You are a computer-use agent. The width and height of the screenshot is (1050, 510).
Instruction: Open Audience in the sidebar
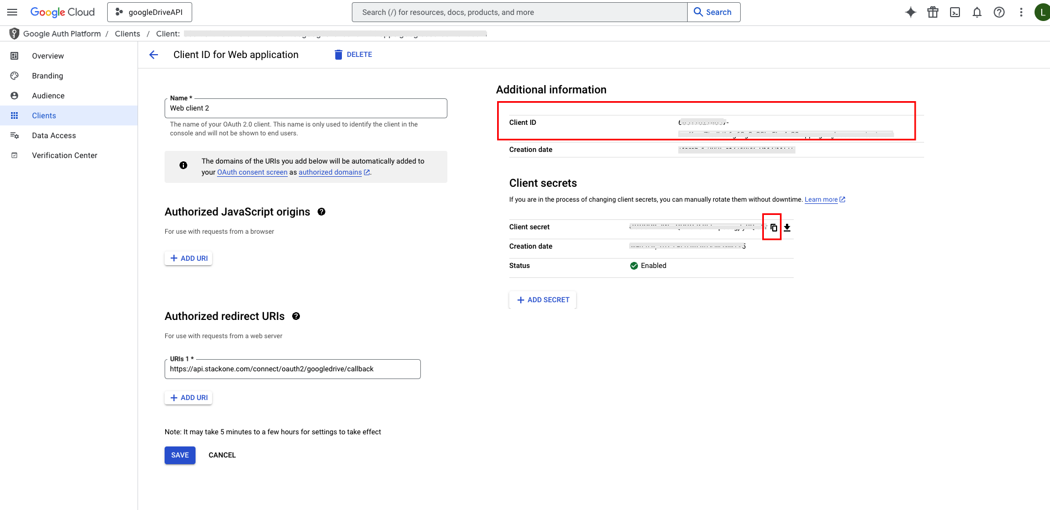tap(68, 96)
